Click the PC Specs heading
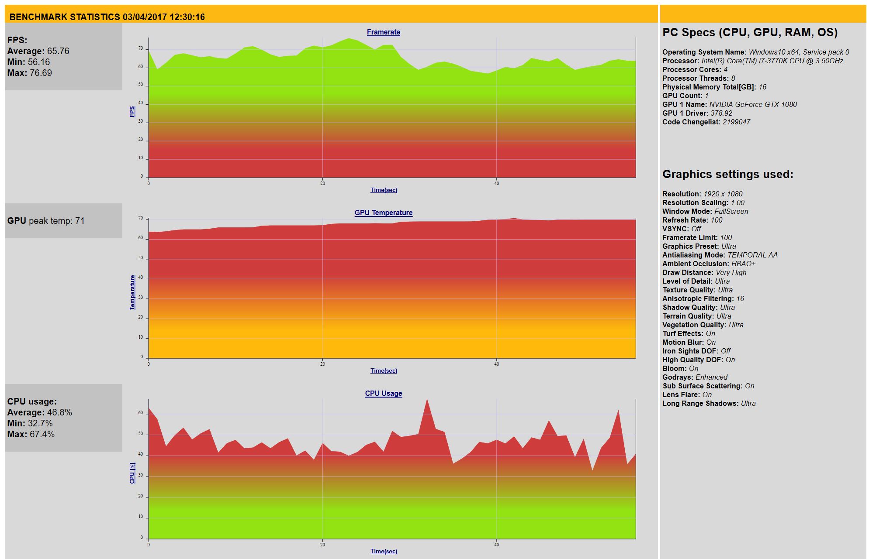Viewport: 869px width, 559px height. click(x=750, y=32)
